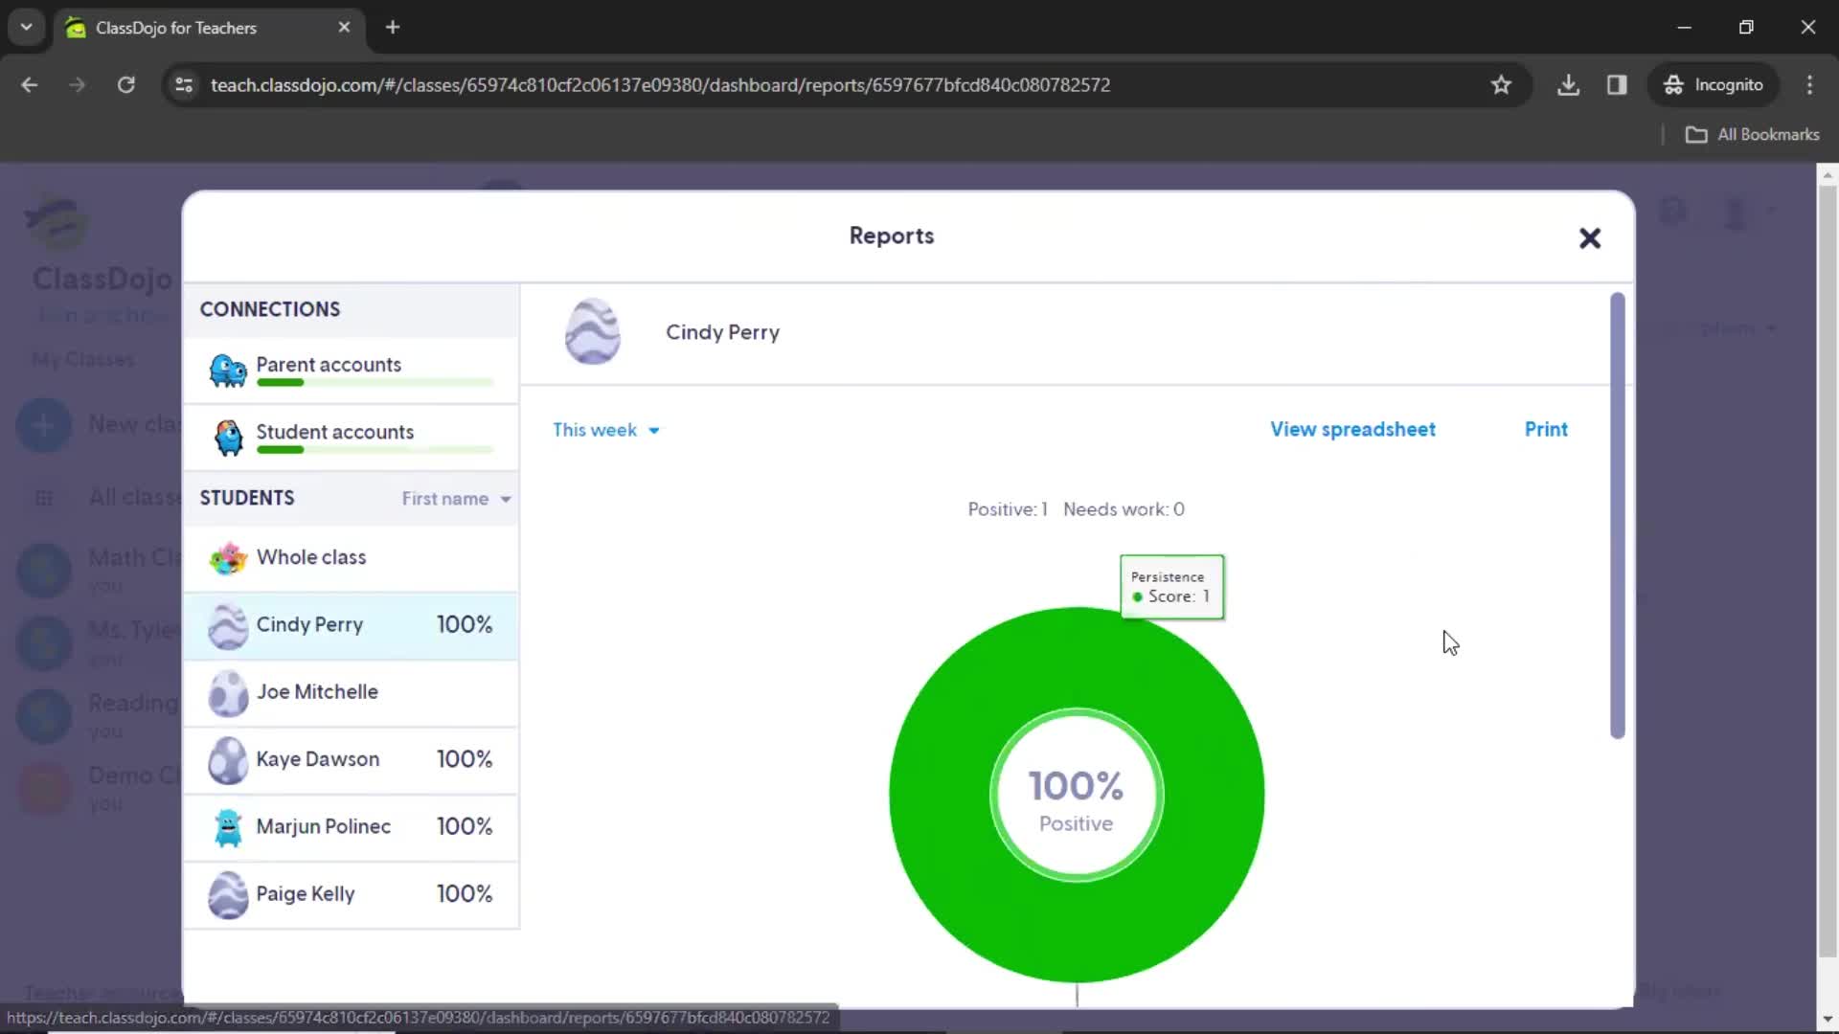Viewport: 1839px width, 1034px height.
Task: Click Kaye Dawson 100% score text
Action: [465, 759]
